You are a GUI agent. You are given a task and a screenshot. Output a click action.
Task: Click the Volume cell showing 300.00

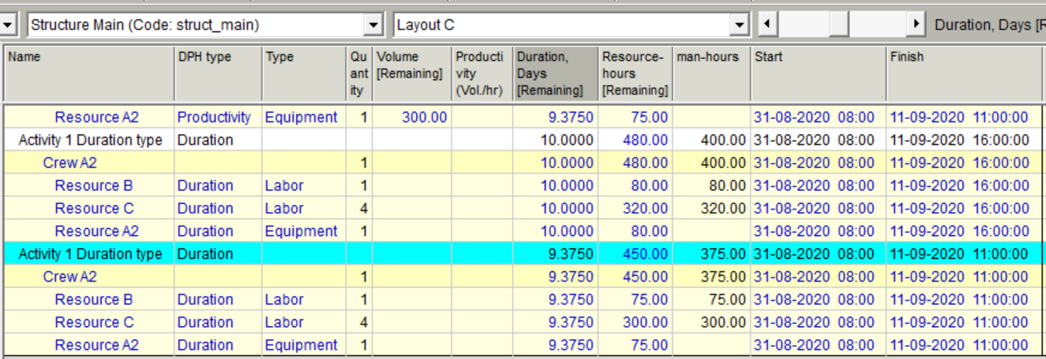point(411,118)
